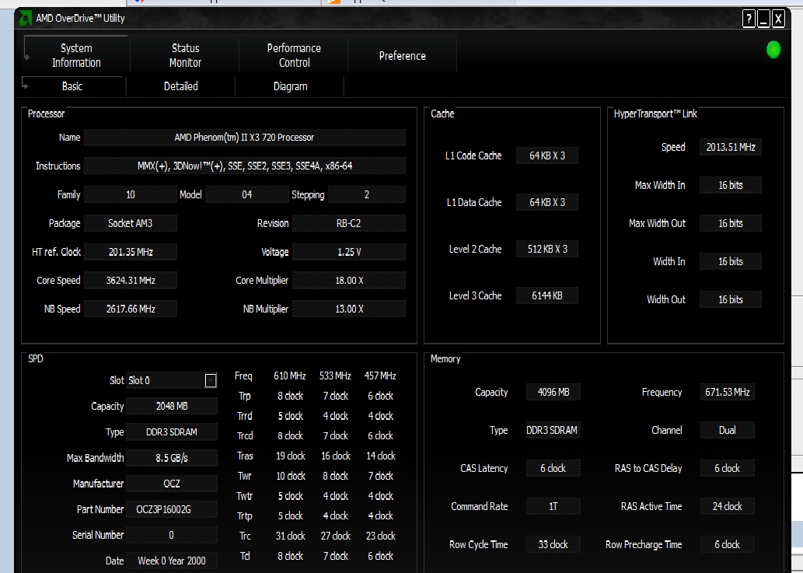This screenshot has height=573, width=803.
Task: Click the AMD logo icon in title bar
Action: tap(25, 19)
